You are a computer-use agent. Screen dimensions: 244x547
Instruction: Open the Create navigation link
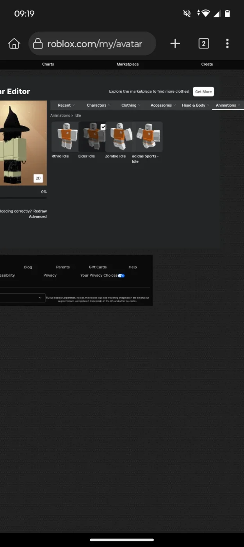(x=207, y=64)
